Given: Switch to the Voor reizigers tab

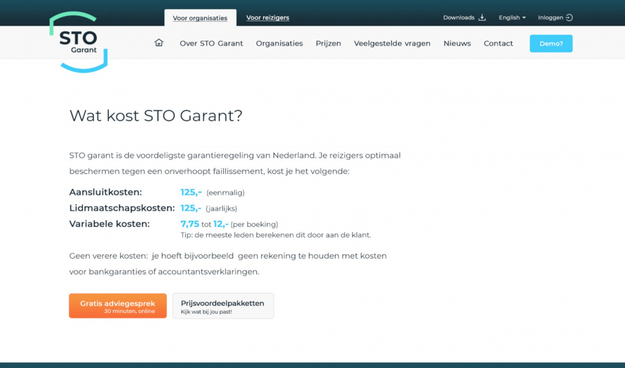Looking at the screenshot, I should [267, 17].
